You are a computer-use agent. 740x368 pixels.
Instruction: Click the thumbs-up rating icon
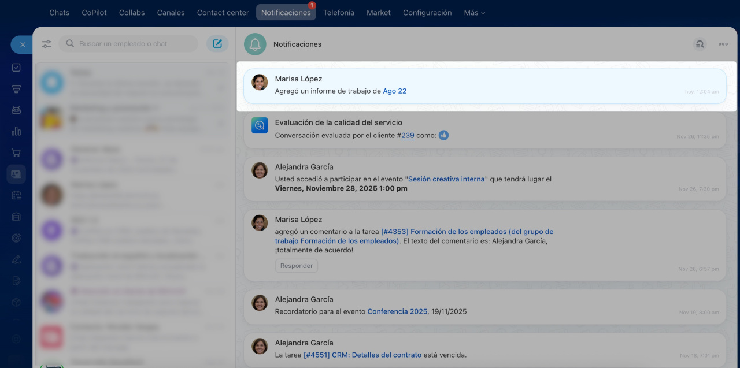point(443,136)
